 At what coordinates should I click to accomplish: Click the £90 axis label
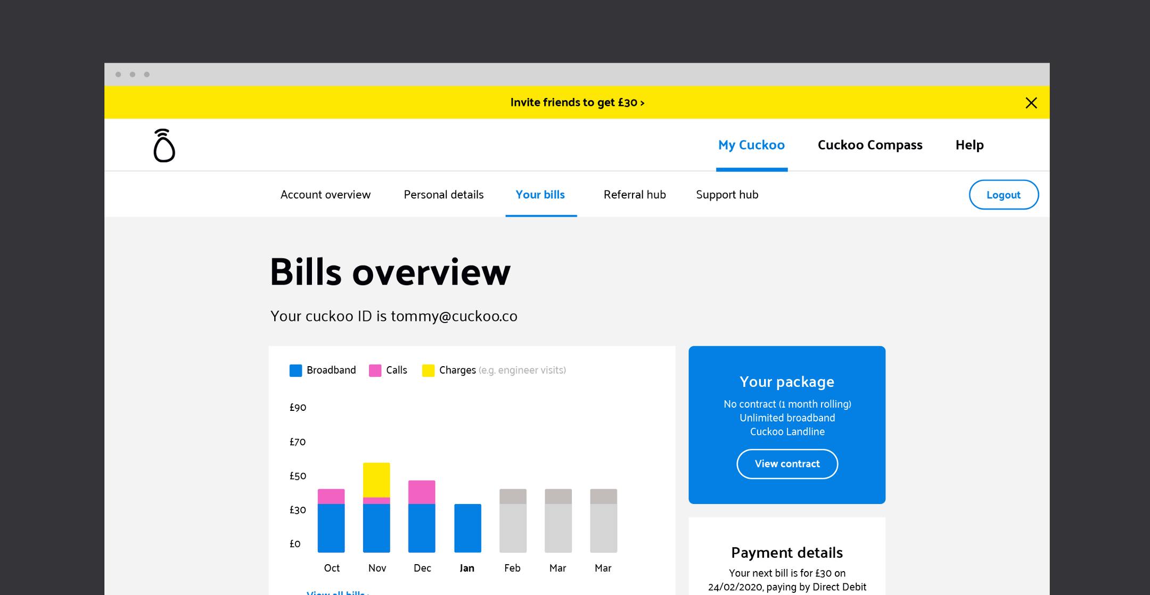click(x=298, y=408)
